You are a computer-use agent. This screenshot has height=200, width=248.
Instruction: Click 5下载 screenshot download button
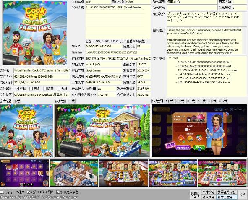click(212, 101)
